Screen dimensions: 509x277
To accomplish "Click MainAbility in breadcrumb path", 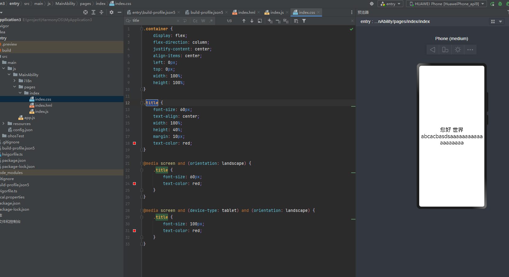I will pyautogui.click(x=65, y=4).
